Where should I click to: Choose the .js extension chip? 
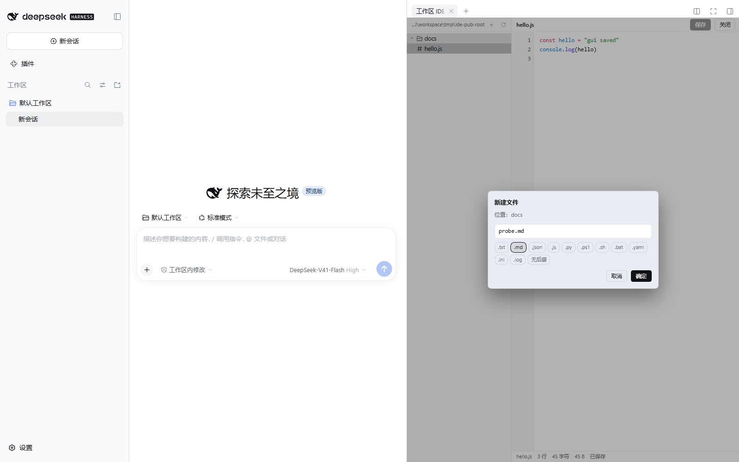pyautogui.click(x=554, y=248)
